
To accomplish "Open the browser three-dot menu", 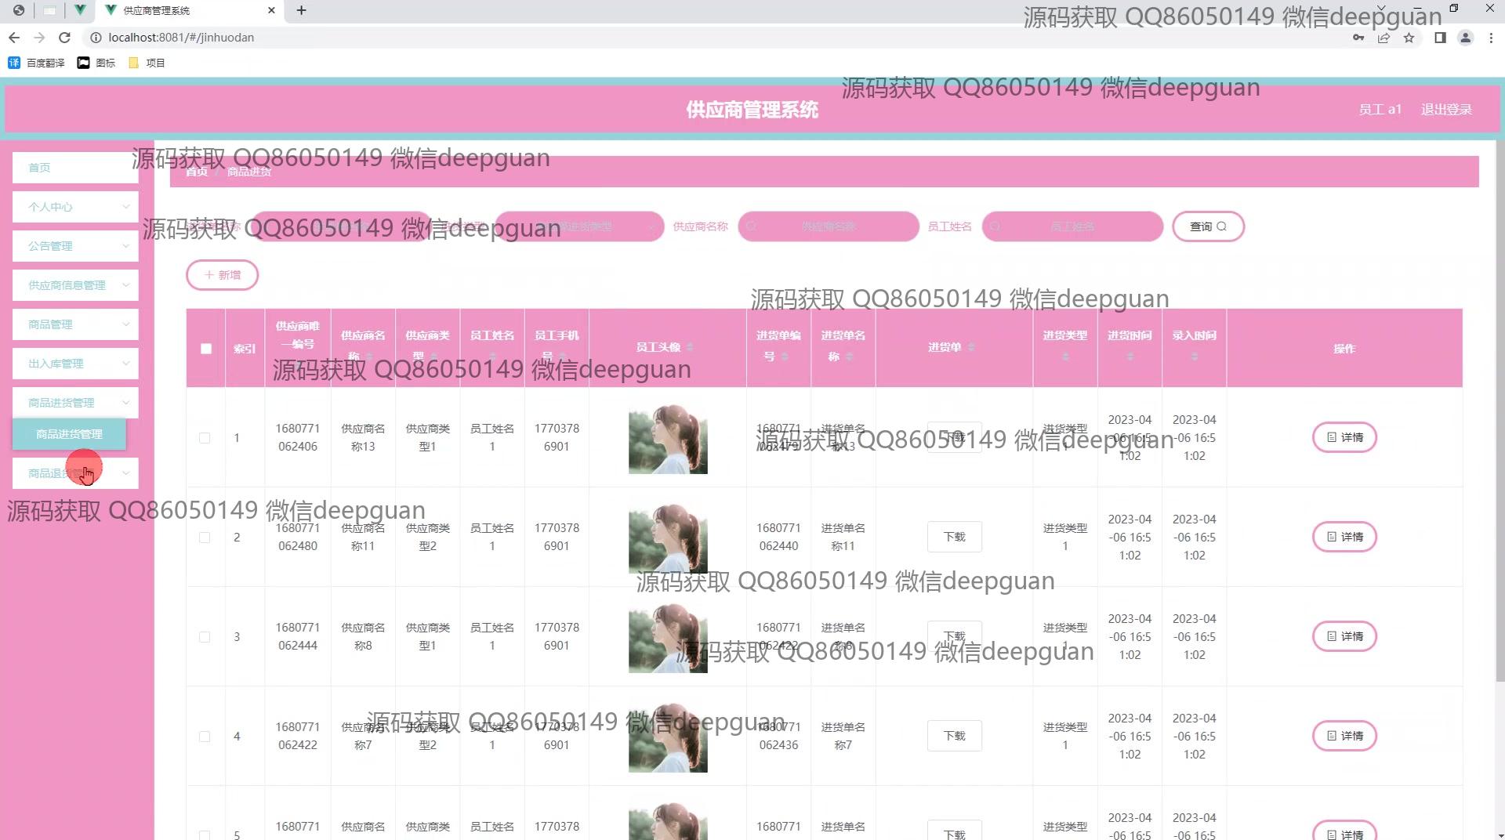I will (1490, 38).
